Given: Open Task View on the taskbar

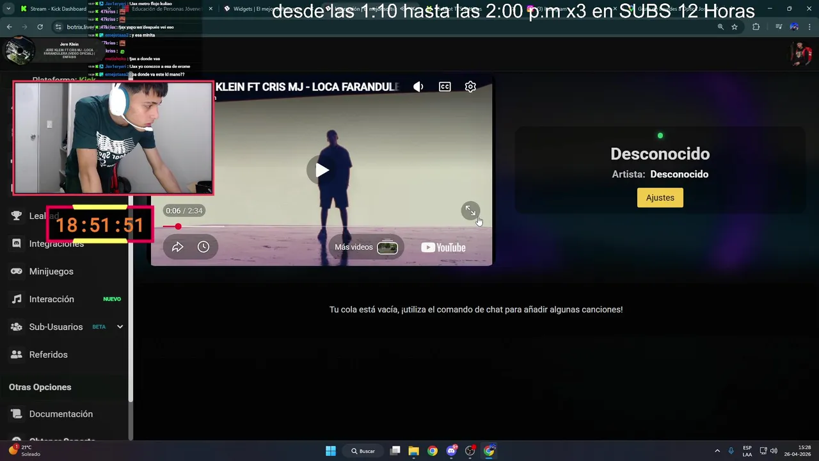Looking at the screenshot, I should click(395, 451).
